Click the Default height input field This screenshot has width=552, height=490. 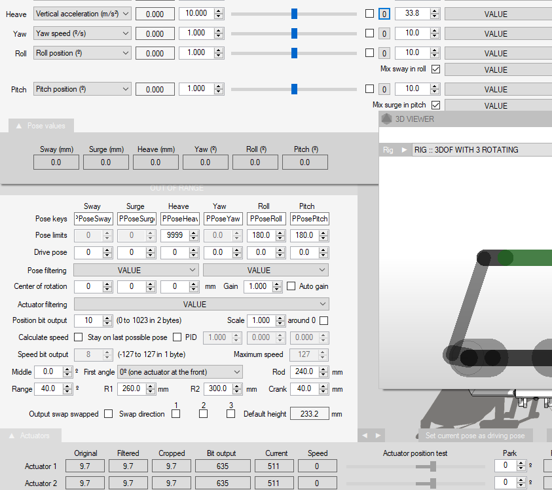click(x=309, y=414)
